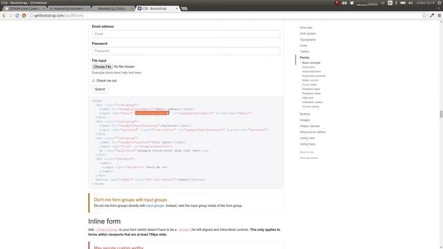
Task: Reload the page with the refresh icon
Action: tap(17, 15)
